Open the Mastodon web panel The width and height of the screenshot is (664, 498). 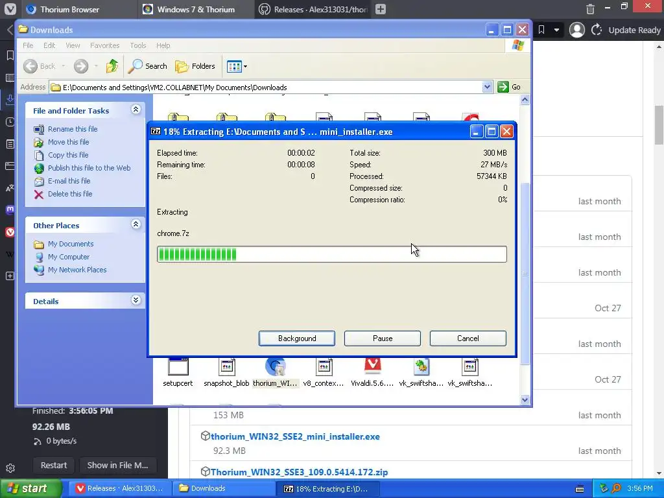point(10,209)
